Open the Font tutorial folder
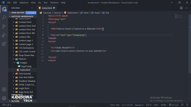The height and width of the screenshot is (107, 191). pyautogui.click(x=24, y=74)
